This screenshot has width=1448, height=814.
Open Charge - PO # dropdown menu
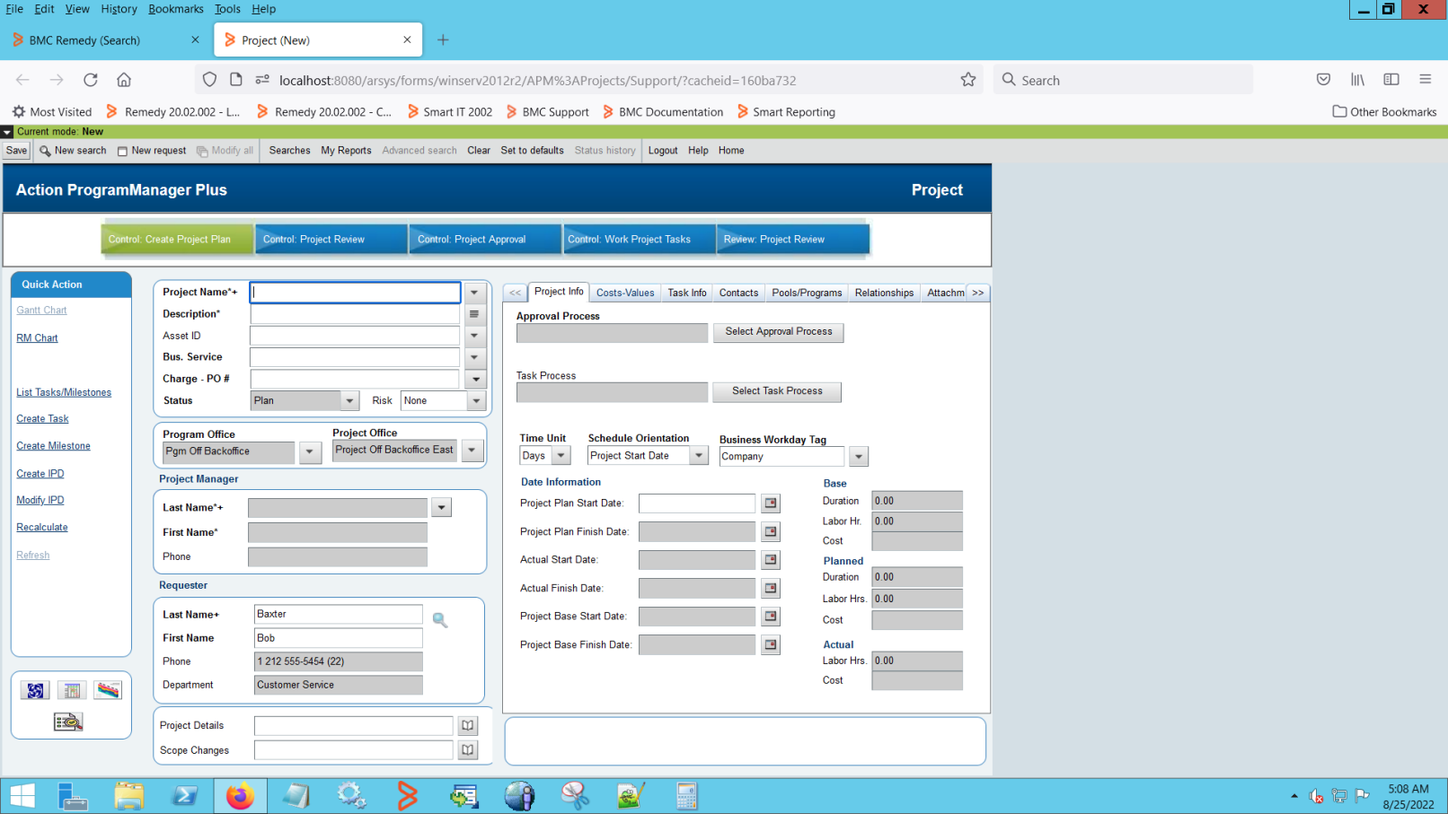pos(476,379)
